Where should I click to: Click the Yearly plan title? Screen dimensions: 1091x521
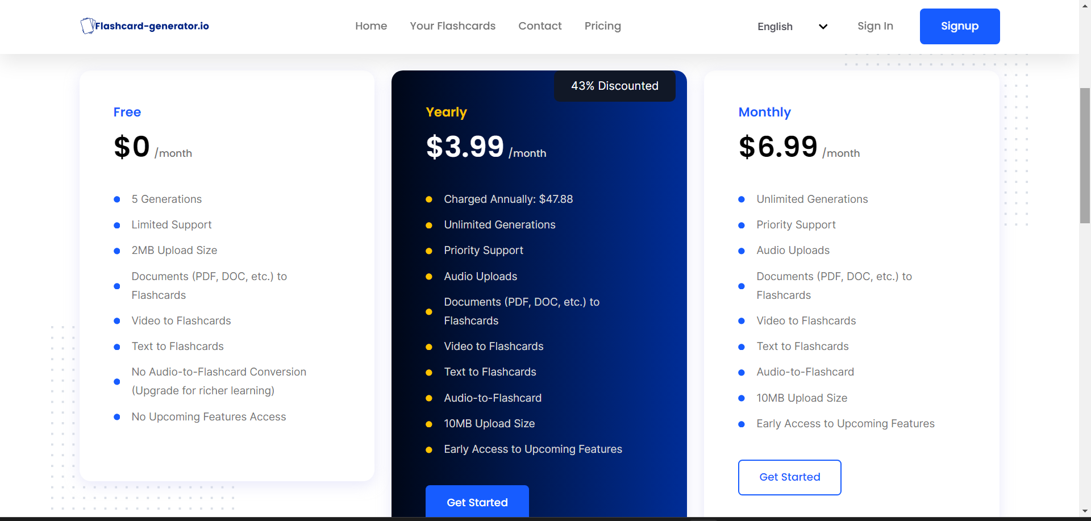point(447,112)
